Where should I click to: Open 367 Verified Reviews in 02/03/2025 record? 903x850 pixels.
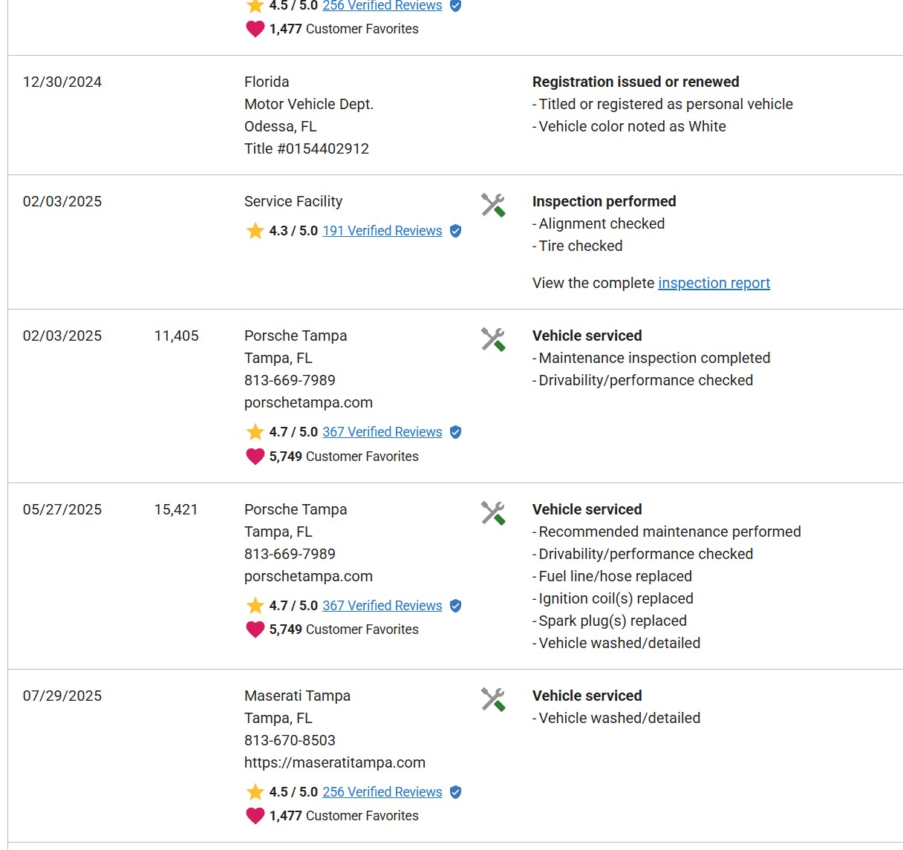(382, 432)
